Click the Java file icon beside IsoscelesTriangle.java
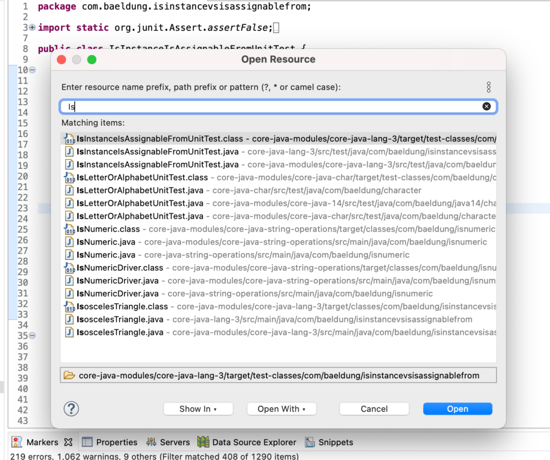 click(x=70, y=319)
